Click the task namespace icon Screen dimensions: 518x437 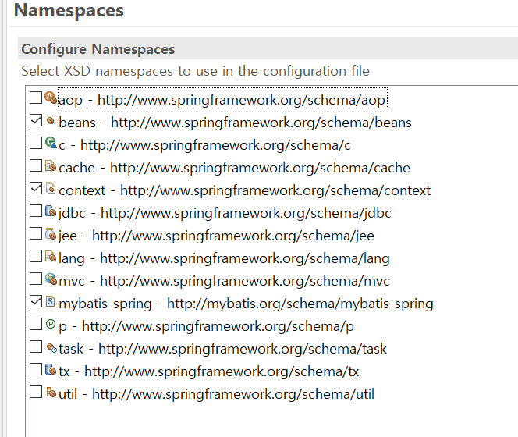click(51, 347)
